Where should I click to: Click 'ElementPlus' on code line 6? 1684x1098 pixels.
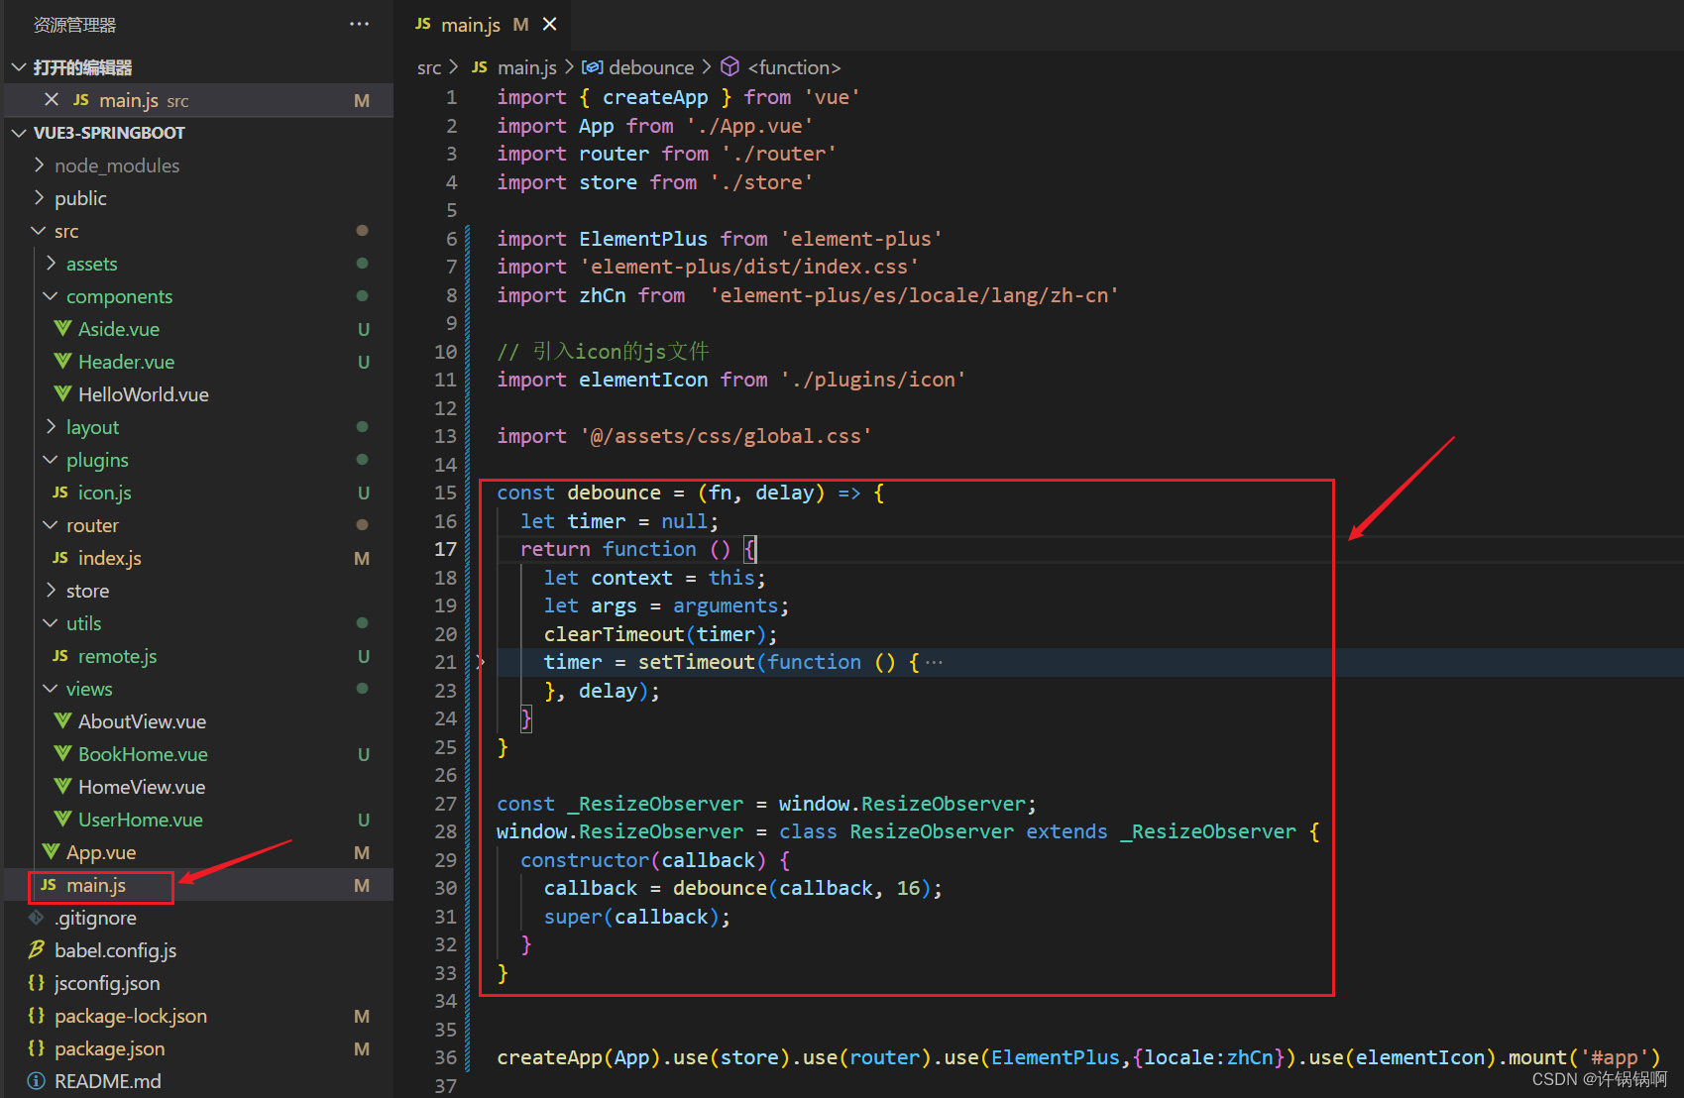pyautogui.click(x=643, y=239)
